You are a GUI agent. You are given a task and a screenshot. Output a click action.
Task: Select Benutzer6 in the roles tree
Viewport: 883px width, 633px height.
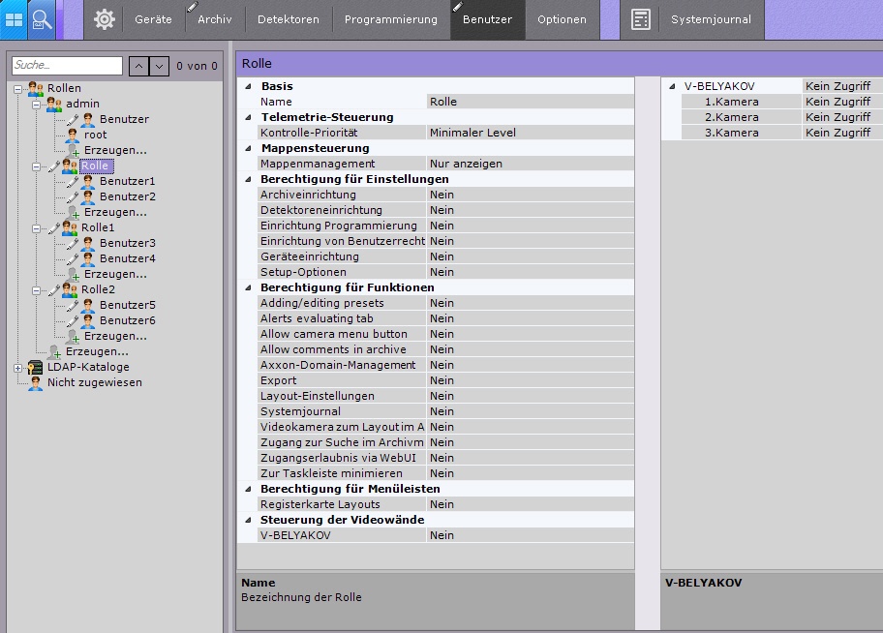[x=127, y=320]
